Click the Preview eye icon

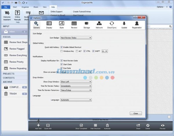(163, 125)
